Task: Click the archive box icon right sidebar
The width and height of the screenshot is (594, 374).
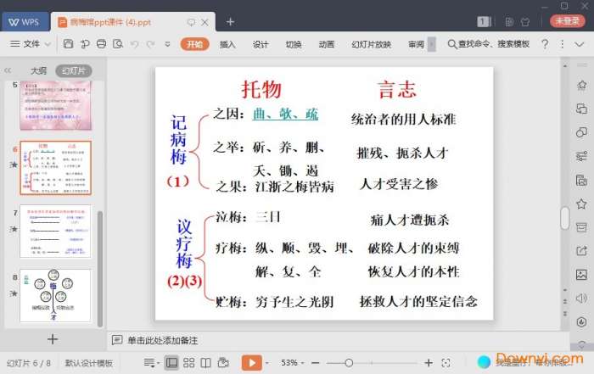Action: click(581, 227)
